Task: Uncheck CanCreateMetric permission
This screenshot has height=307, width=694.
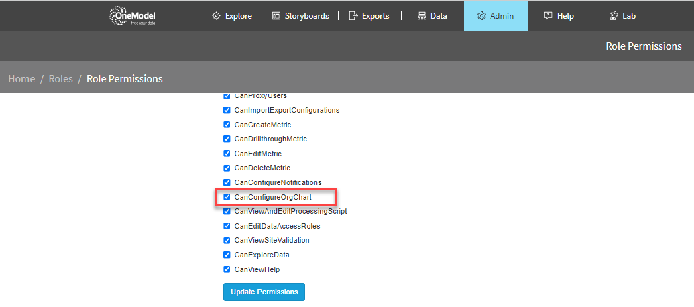Action: coord(227,124)
